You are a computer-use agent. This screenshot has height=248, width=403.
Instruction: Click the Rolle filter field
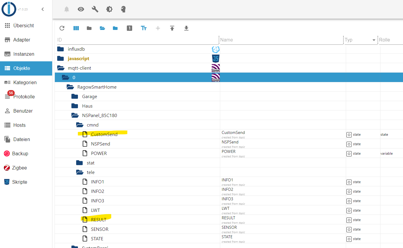(x=391, y=40)
